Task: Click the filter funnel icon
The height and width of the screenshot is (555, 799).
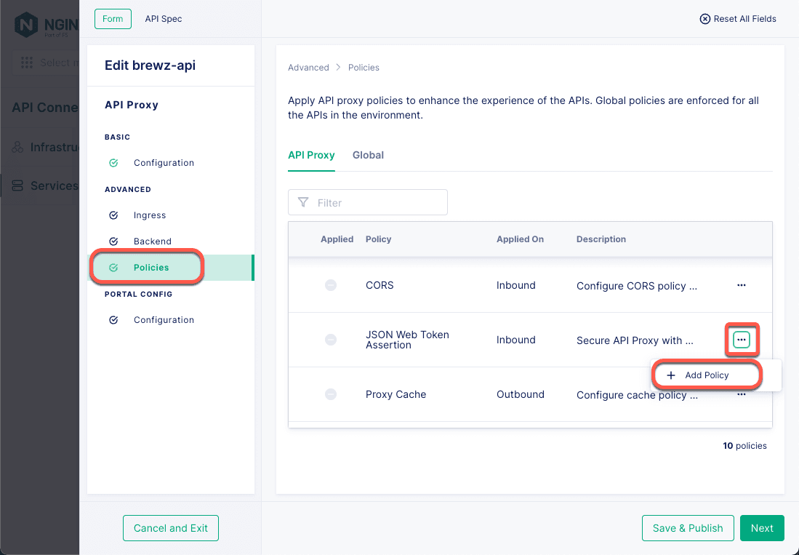Action: coord(303,202)
